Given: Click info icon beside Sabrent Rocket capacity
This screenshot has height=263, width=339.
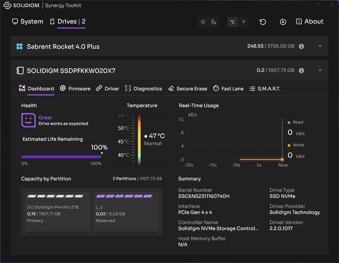Looking at the screenshot, I should coord(301,46).
